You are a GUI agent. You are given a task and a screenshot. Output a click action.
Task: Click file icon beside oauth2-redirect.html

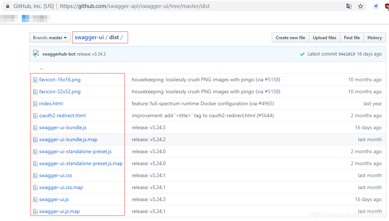35,116
